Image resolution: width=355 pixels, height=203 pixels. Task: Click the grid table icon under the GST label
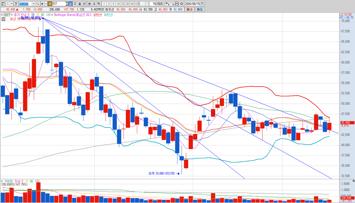pos(3,19)
